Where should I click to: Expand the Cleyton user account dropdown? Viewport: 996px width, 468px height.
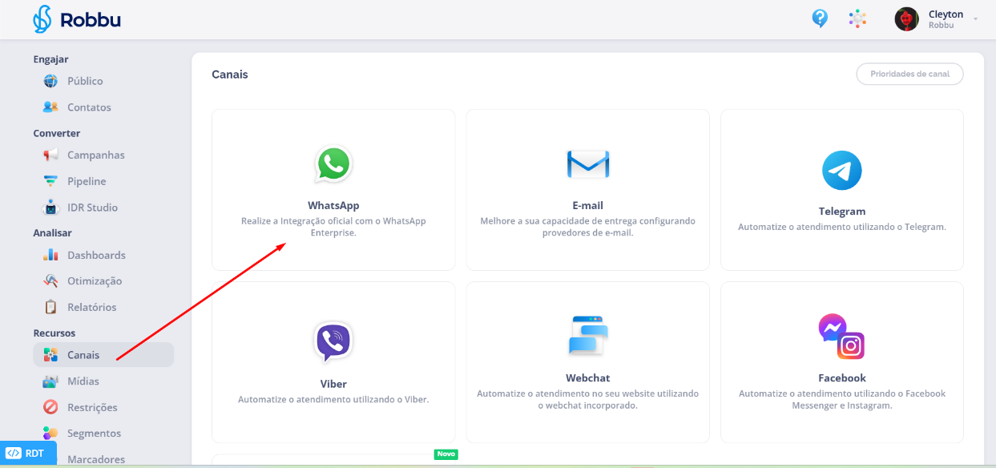[975, 19]
